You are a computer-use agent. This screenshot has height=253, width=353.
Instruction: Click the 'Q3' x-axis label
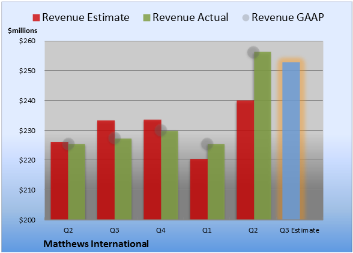tap(114, 230)
